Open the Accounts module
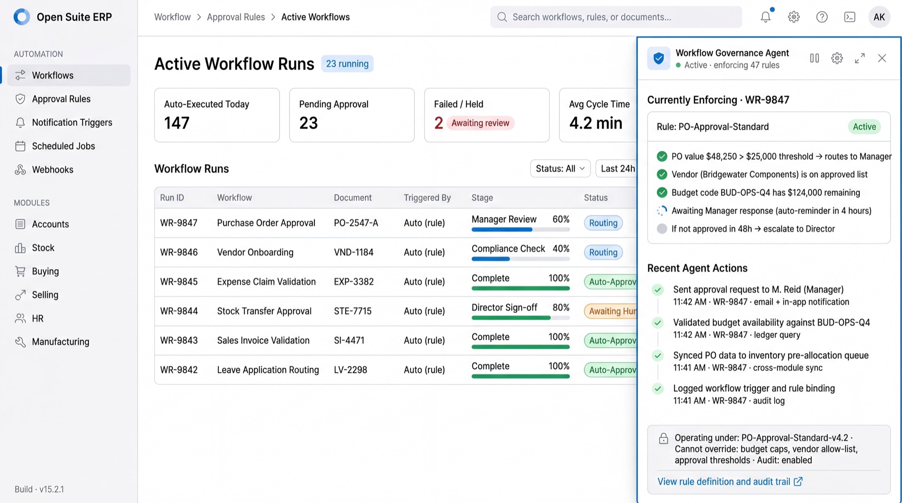The width and height of the screenshot is (902, 503). coord(69,224)
